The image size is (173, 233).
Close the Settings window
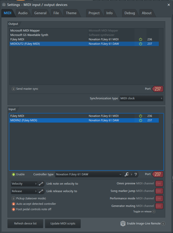point(169,5)
